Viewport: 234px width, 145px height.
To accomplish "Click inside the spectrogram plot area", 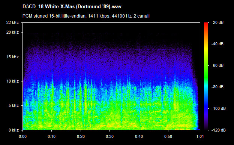I will [x=111, y=76].
